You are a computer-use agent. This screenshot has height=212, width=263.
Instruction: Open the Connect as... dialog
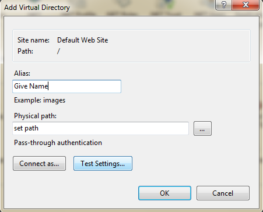[39, 164]
